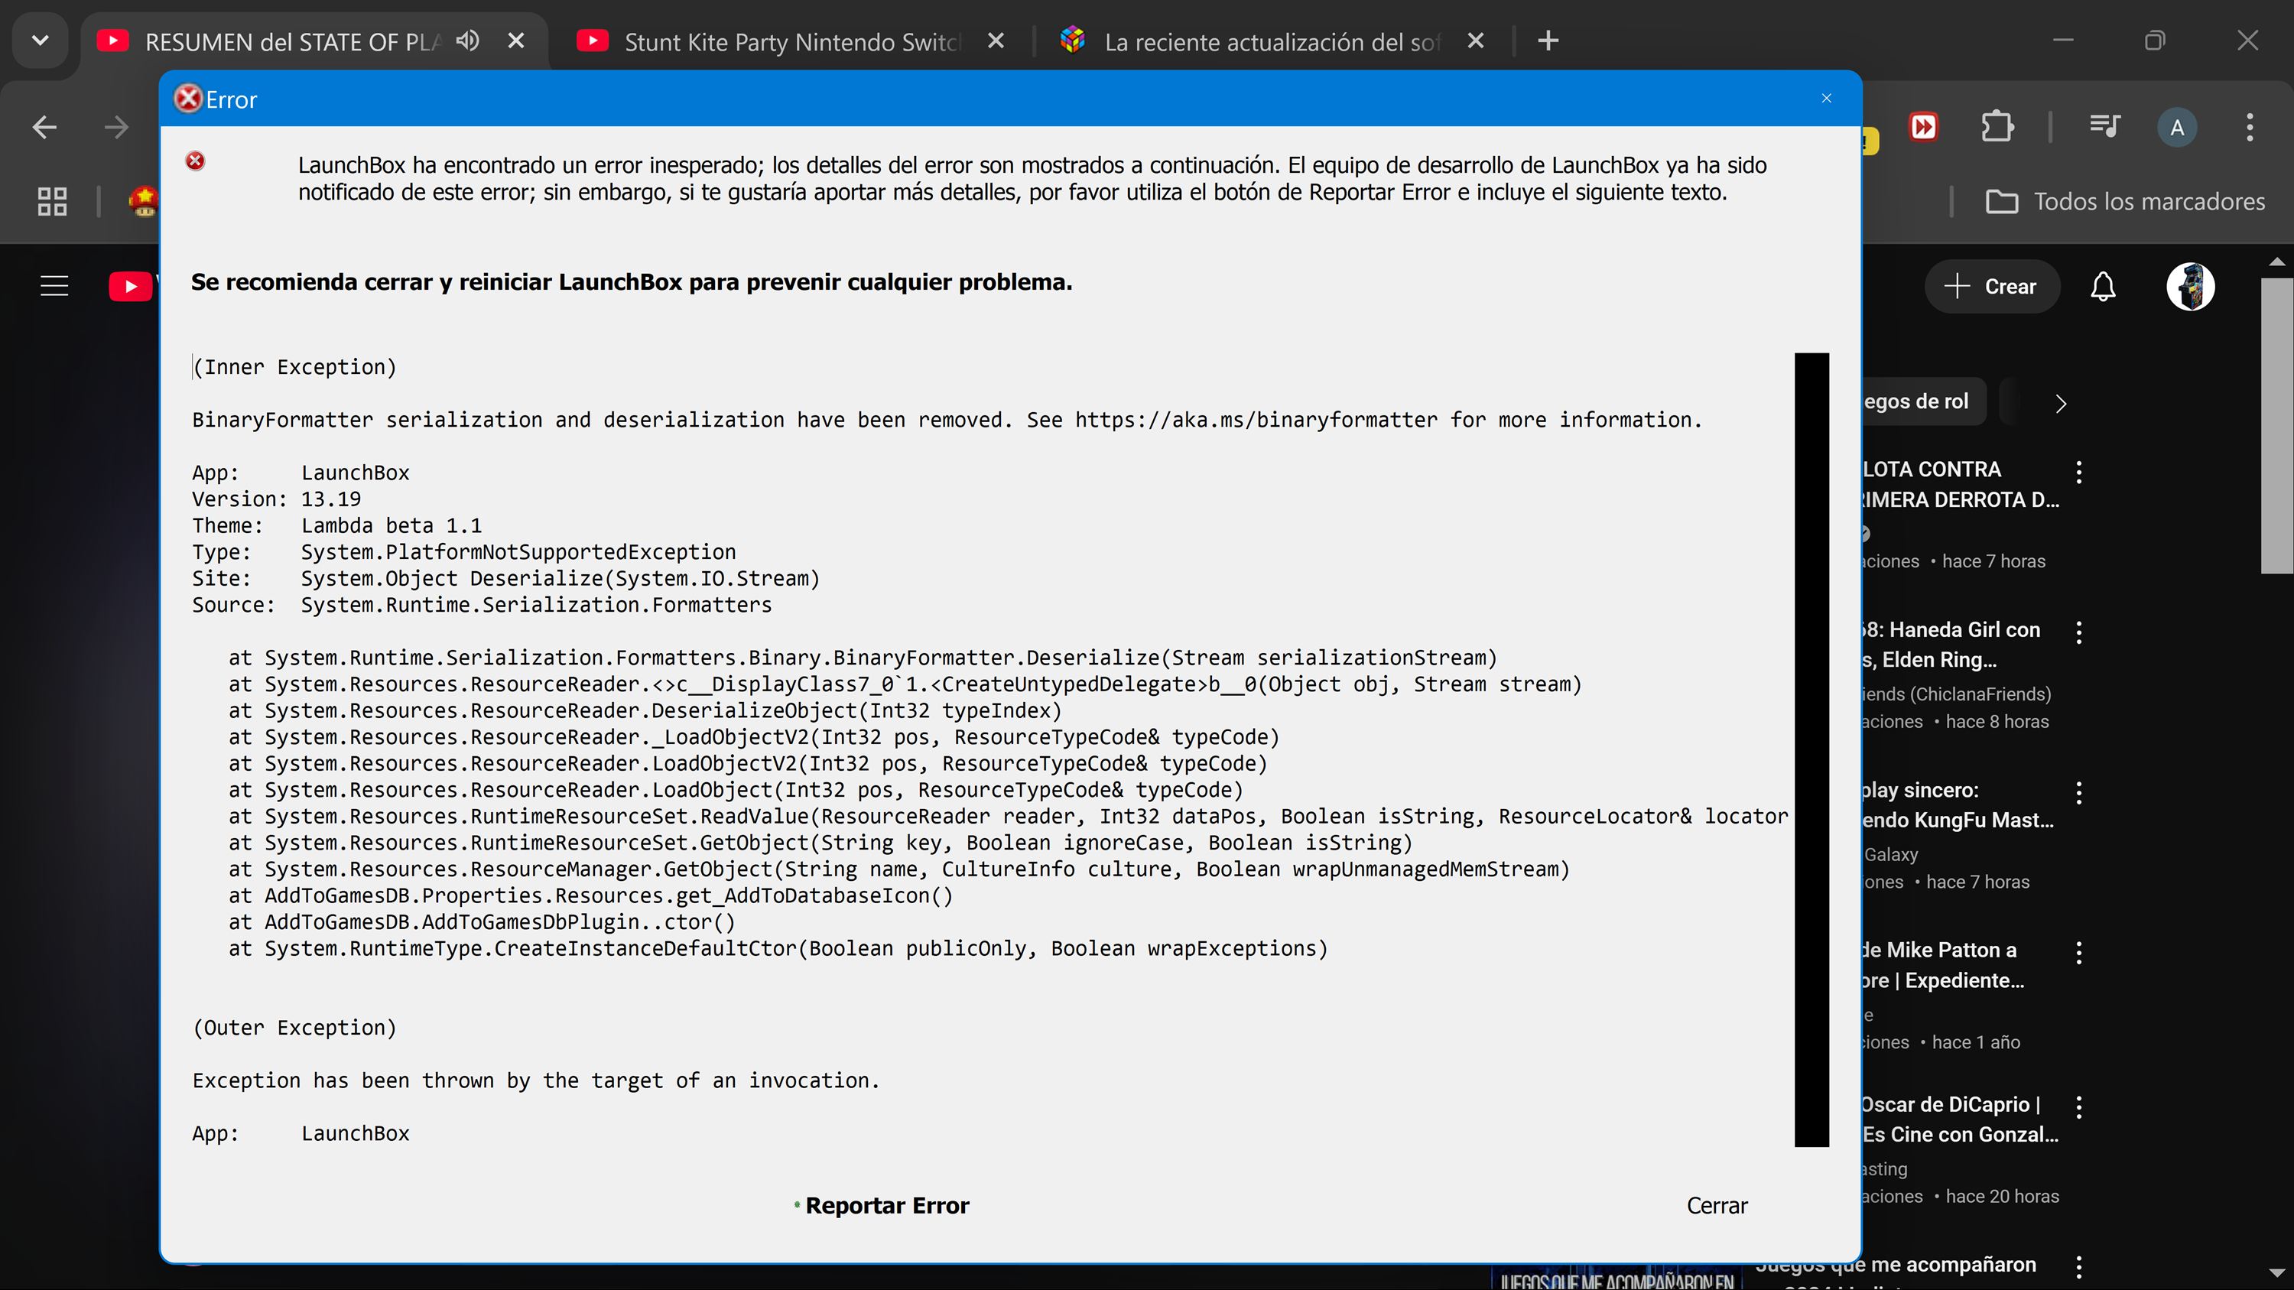This screenshot has height=1290, width=2294.
Task: Switch to La reciente actualización tab
Action: (x=1272, y=42)
